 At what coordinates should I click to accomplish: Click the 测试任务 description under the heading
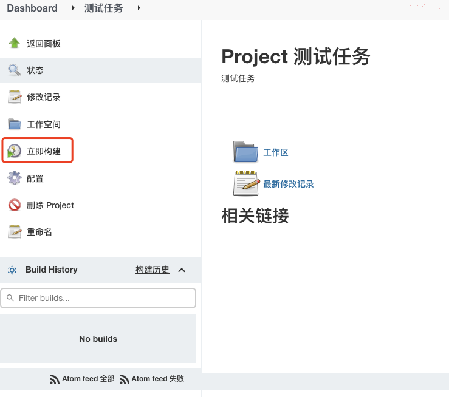click(238, 78)
